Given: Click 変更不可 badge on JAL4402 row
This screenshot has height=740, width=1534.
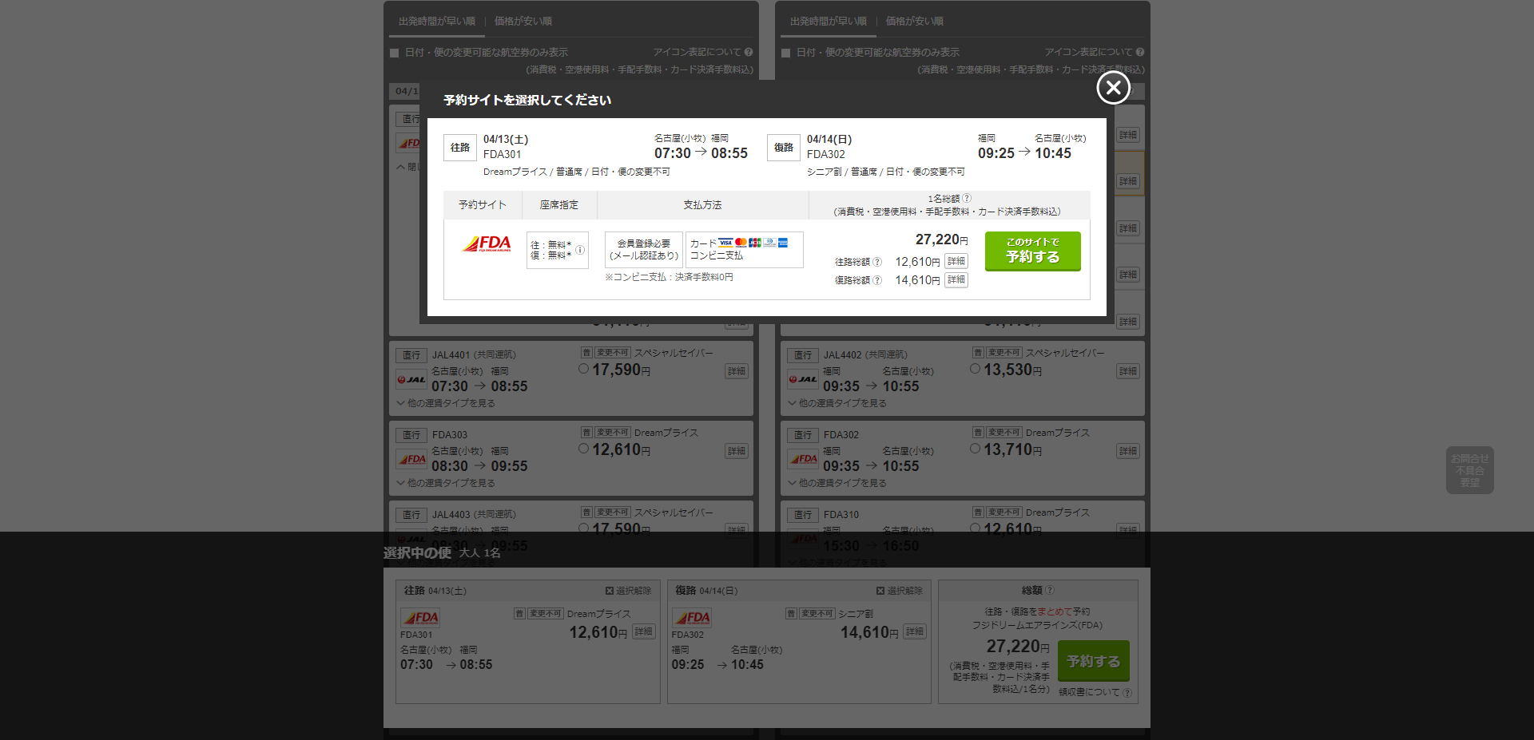Looking at the screenshot, I should click(x=1004, y=353).
